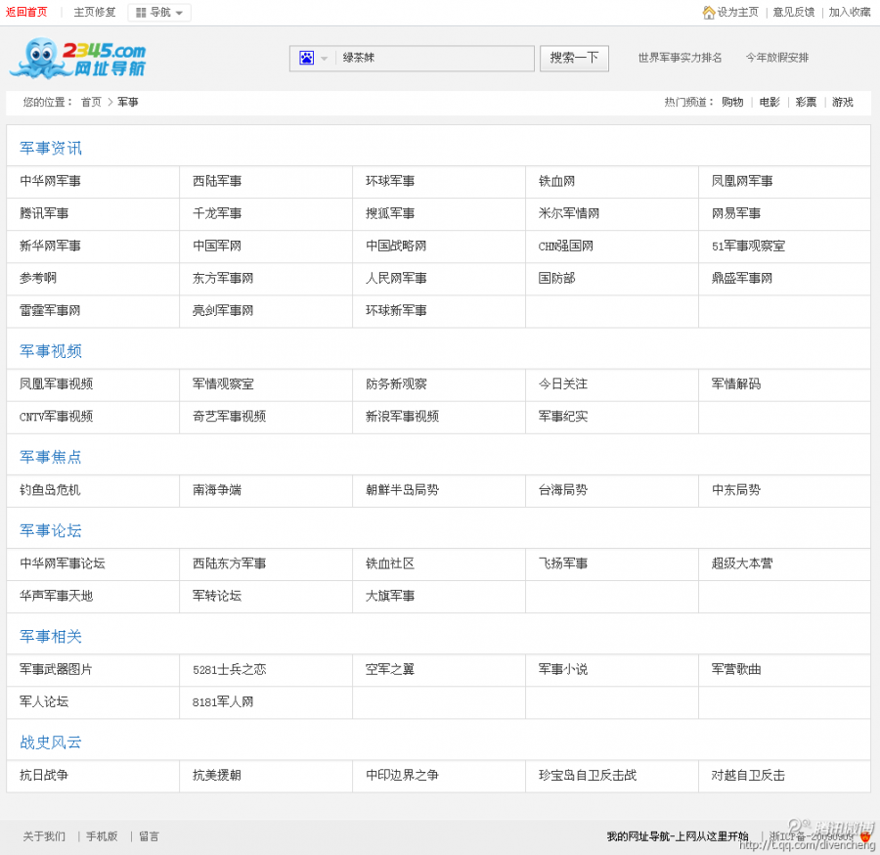880x855 pixels.
Task: Open the 意见反馈 feedback link
Action: click(x=794, y=12)
